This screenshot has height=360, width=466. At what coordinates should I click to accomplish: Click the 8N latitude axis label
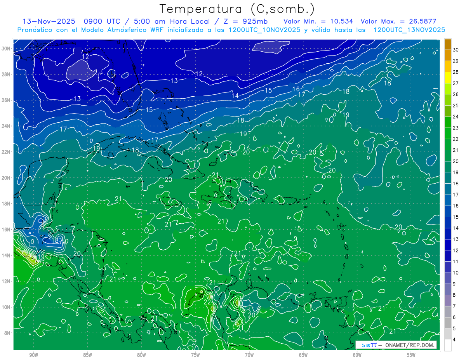pos(7,333)
